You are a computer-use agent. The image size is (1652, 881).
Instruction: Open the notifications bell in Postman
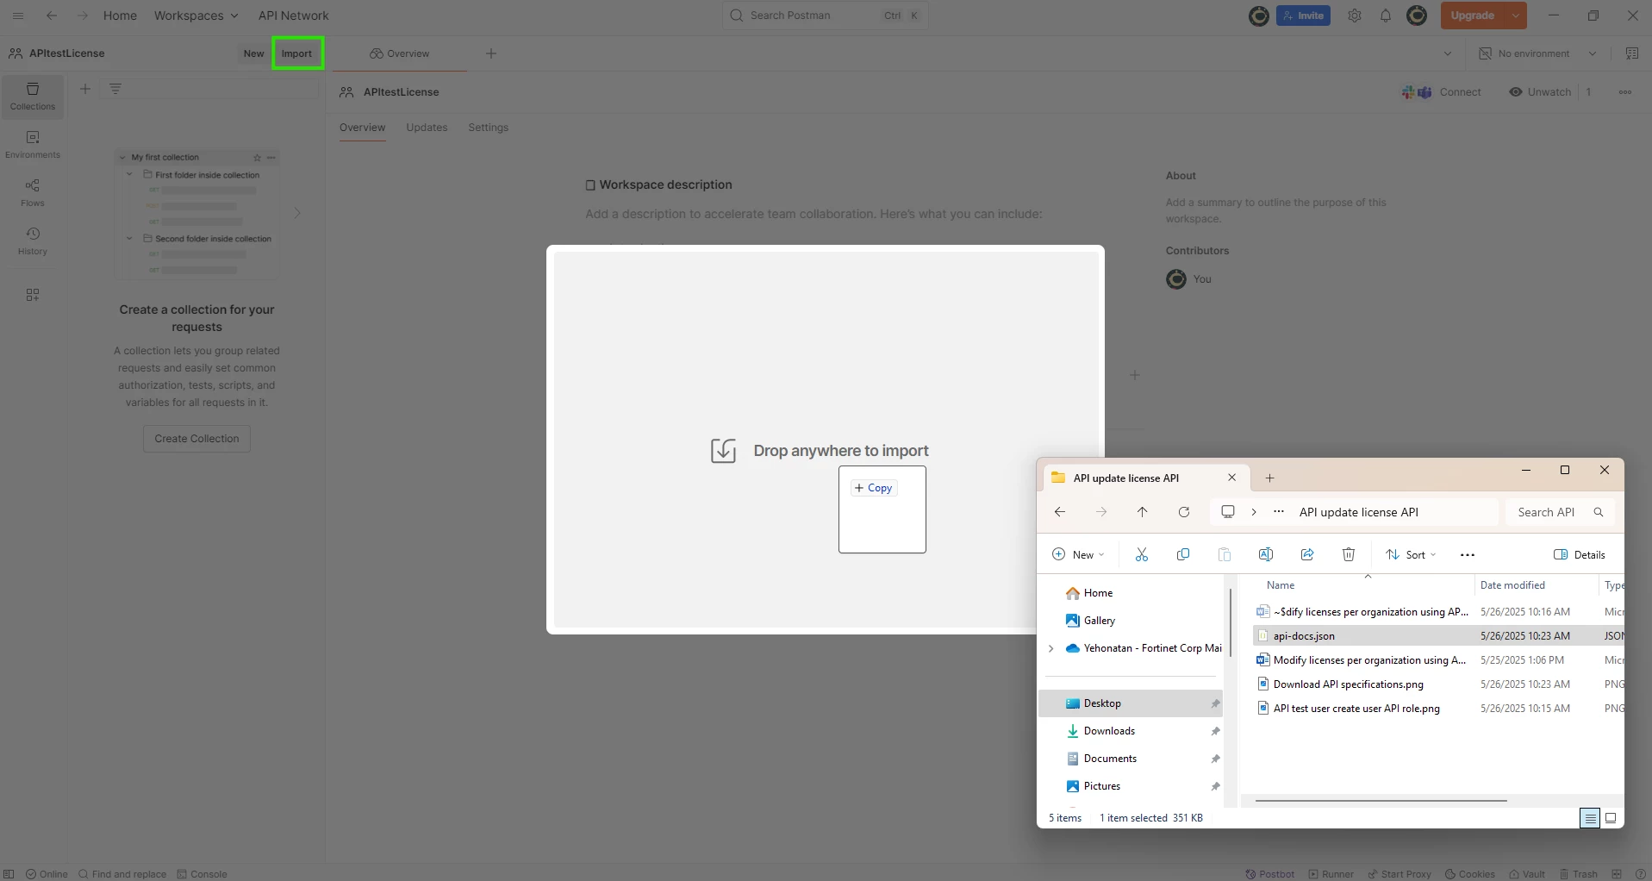[x=1386, y=16]
